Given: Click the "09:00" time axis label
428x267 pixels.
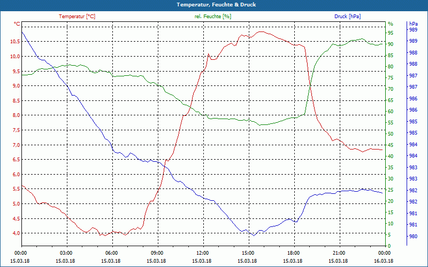Looking at the screenshot, I should point(156,253).
